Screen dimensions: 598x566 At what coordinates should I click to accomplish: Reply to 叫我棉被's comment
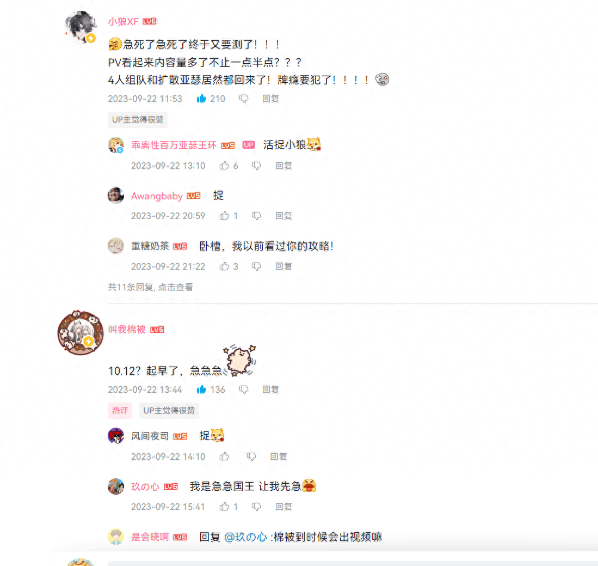(271, 389)
